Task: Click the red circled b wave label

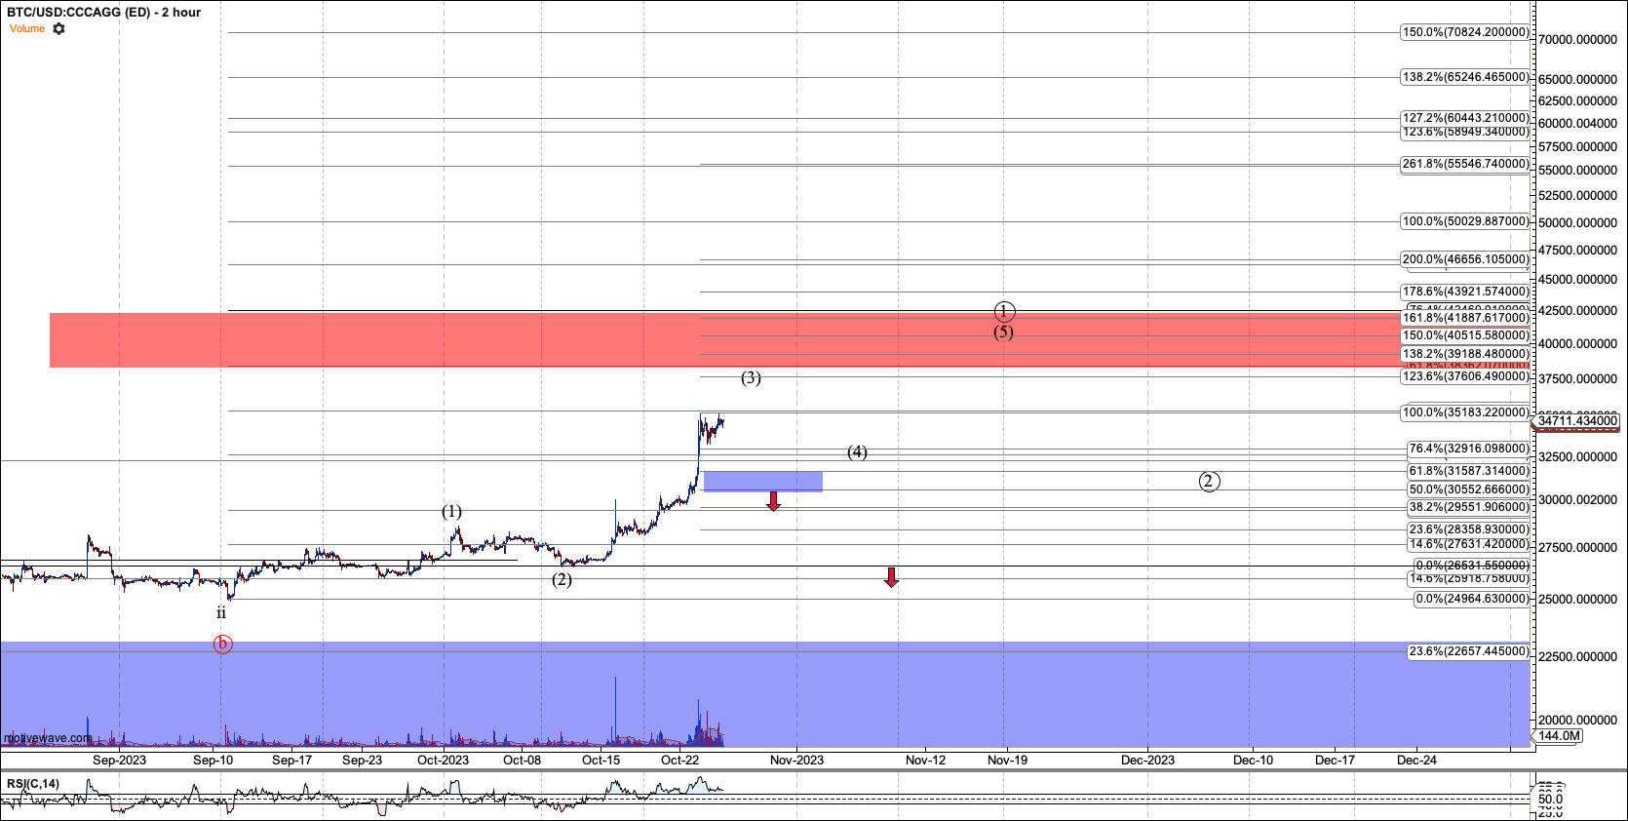Action: [222, 644]
